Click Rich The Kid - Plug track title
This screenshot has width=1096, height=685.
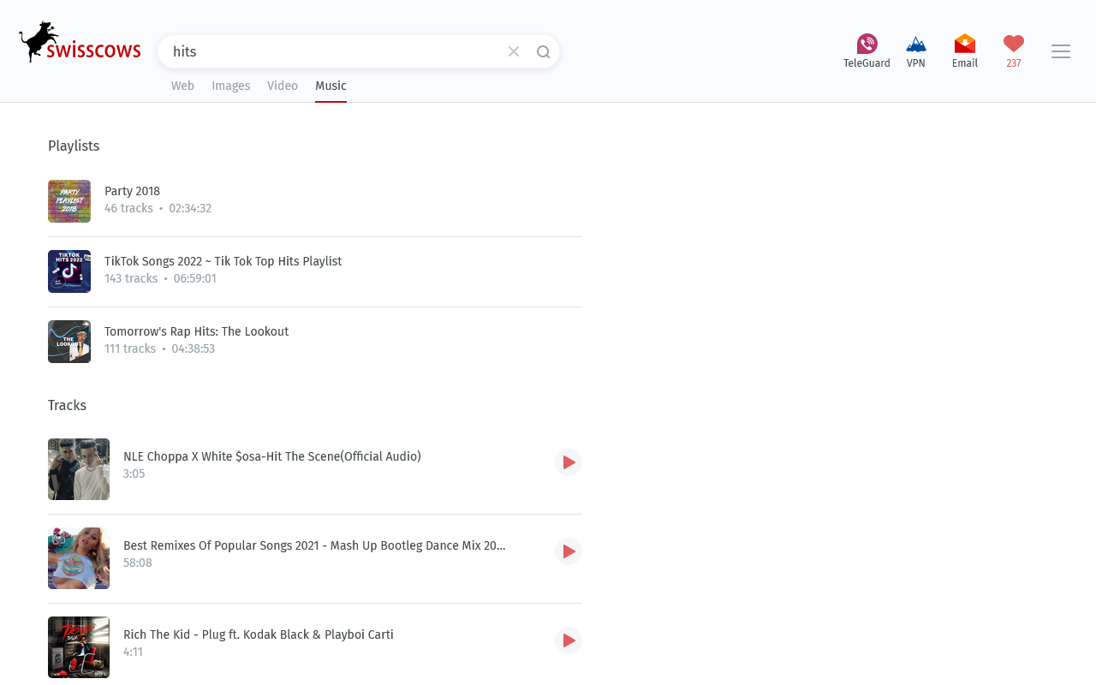pyautogui.click(x=259, y=635)
